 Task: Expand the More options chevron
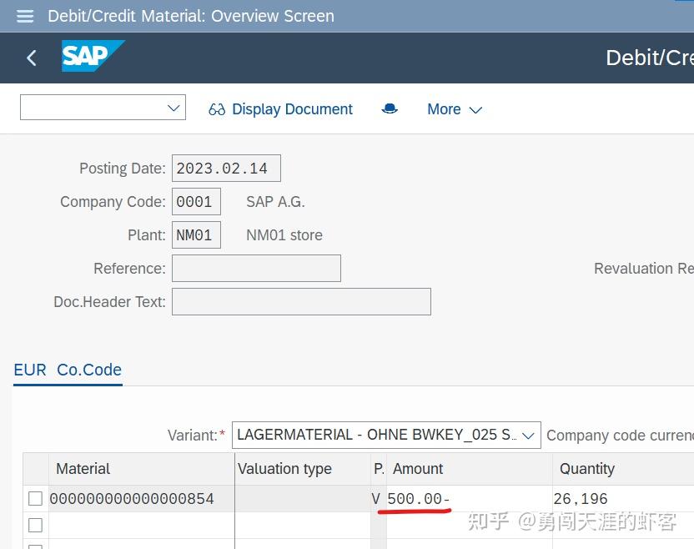pos(475,109)
